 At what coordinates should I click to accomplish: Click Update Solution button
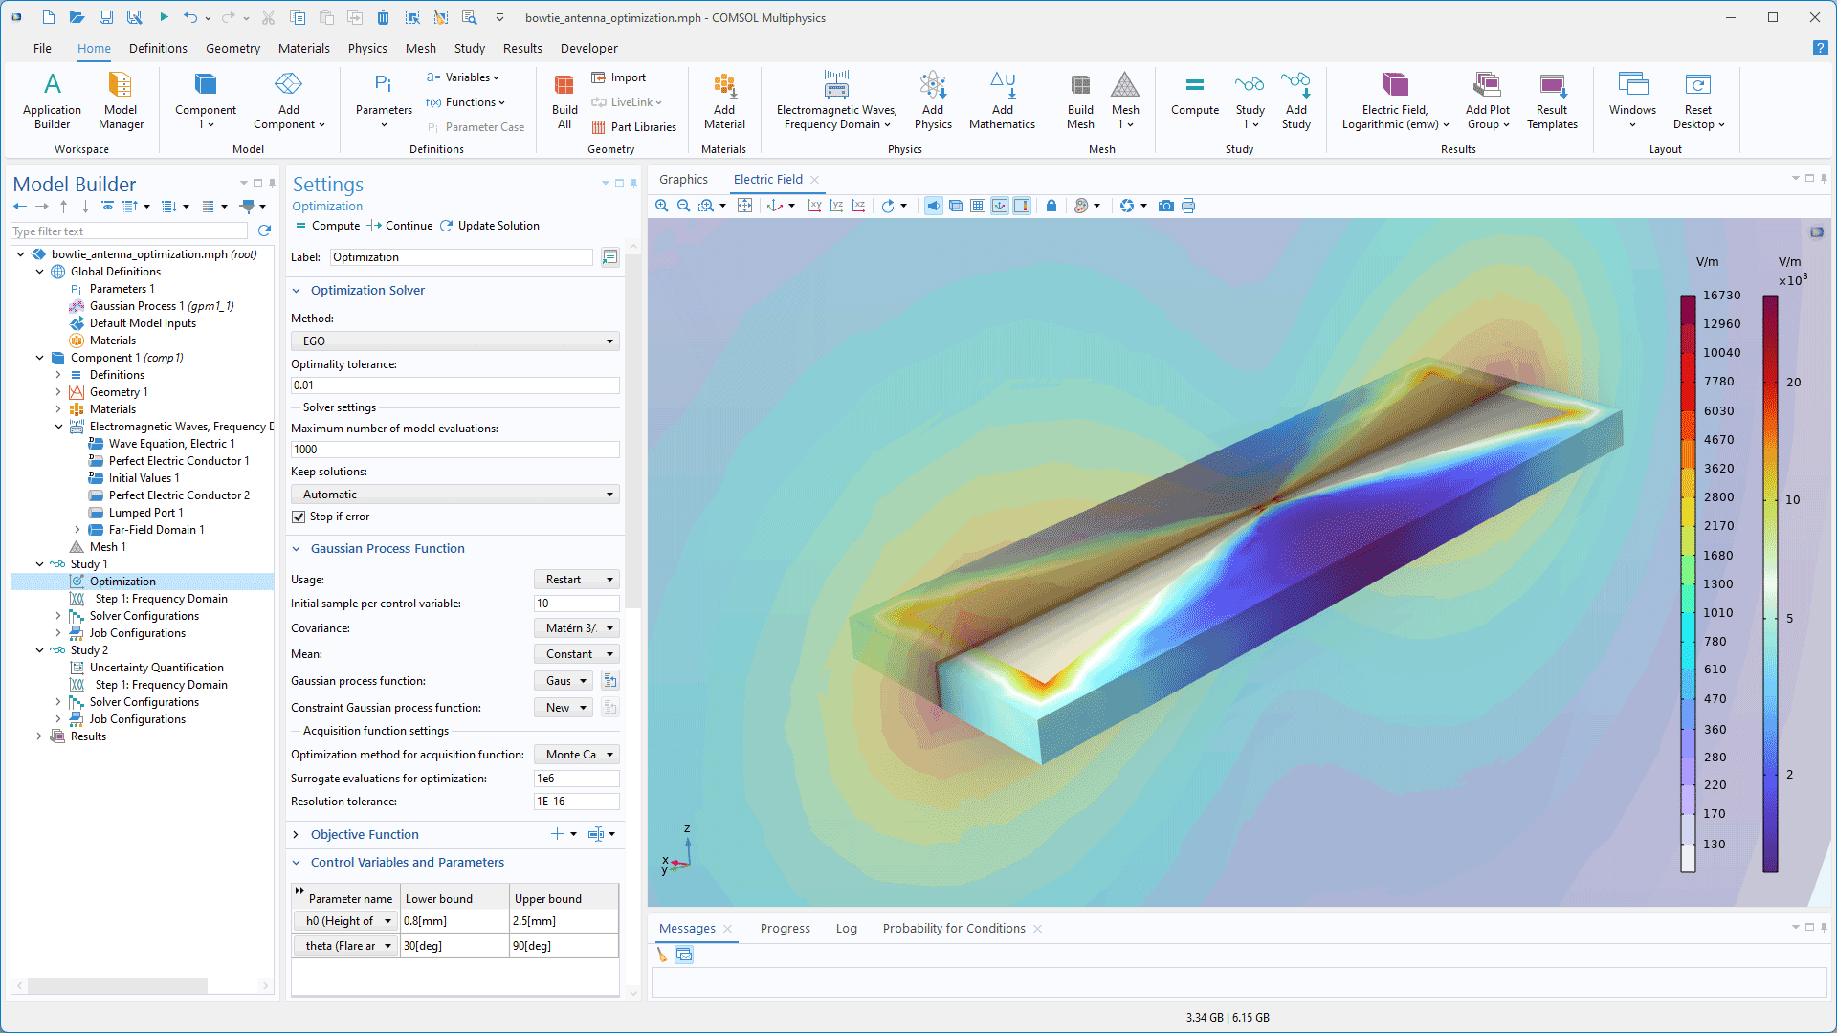click(x=489, y=226)
